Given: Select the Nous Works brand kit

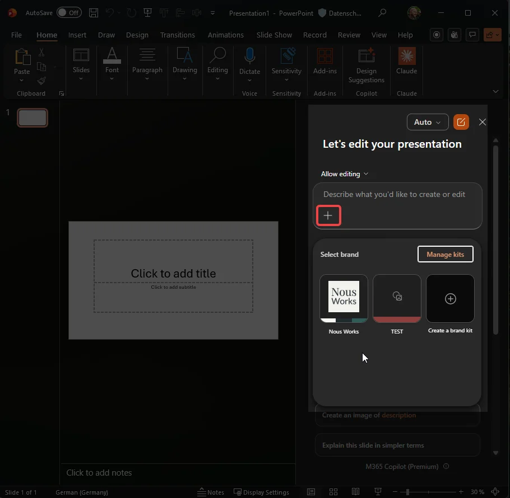Looking at the screenshot, I should [x=344, y=299].
